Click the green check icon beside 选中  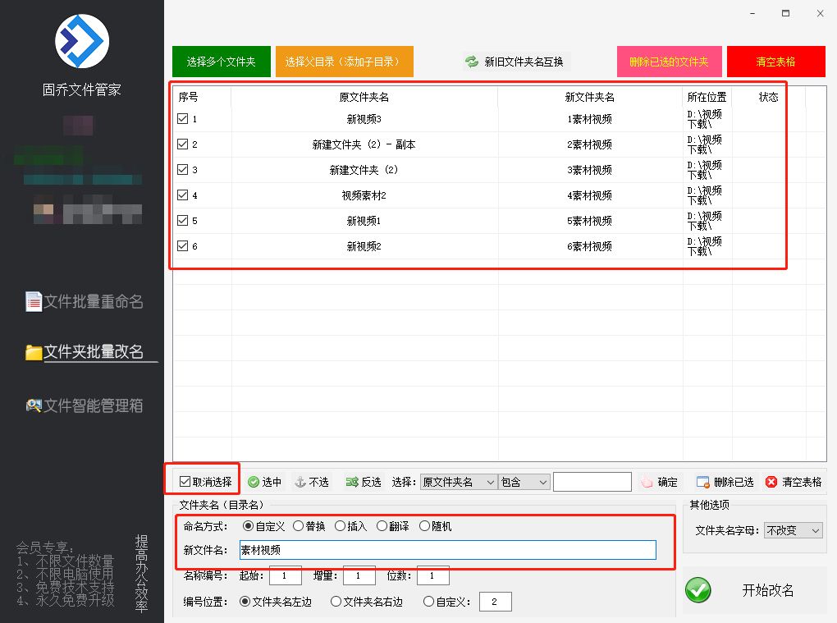pyautogui.click(x=254, y=482)
